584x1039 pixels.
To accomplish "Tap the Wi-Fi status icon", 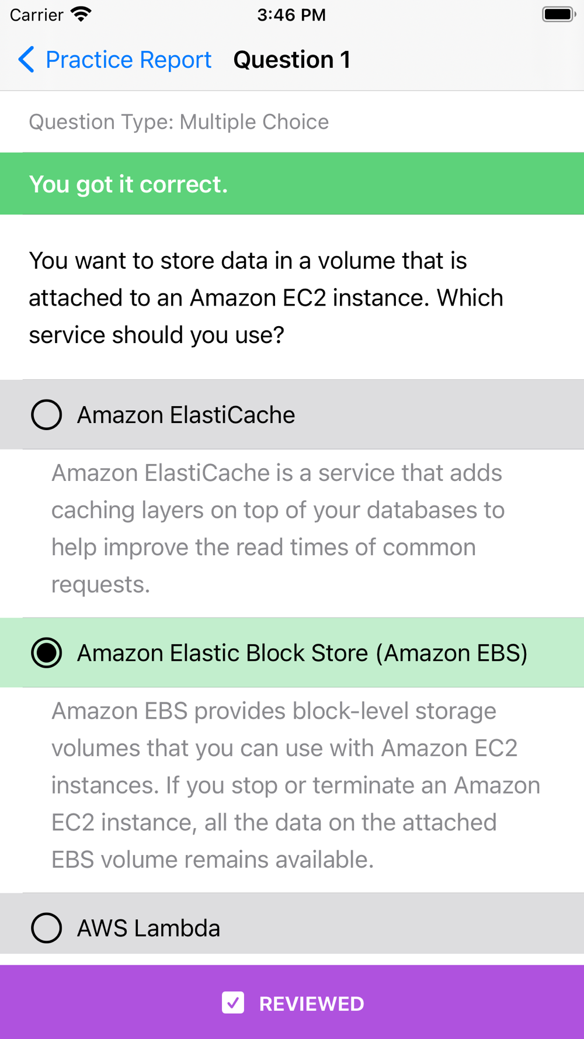I will point(81,15).
